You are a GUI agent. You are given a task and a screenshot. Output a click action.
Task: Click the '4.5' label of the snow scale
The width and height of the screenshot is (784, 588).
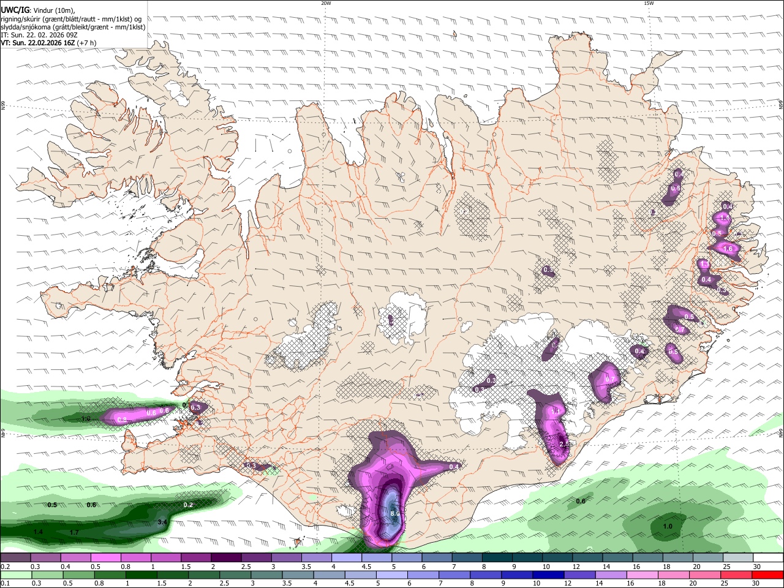pyautogui.click(x=366, y=567)
